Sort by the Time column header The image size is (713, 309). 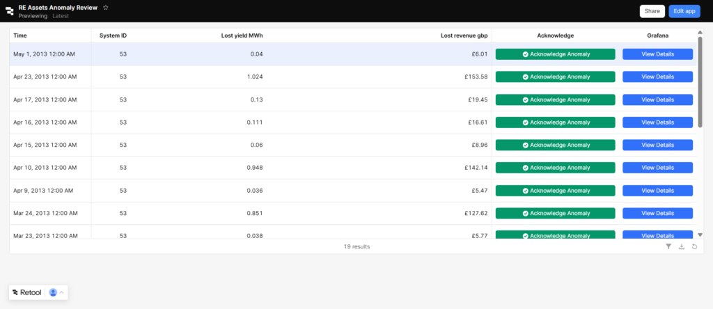tap(20, 35)
